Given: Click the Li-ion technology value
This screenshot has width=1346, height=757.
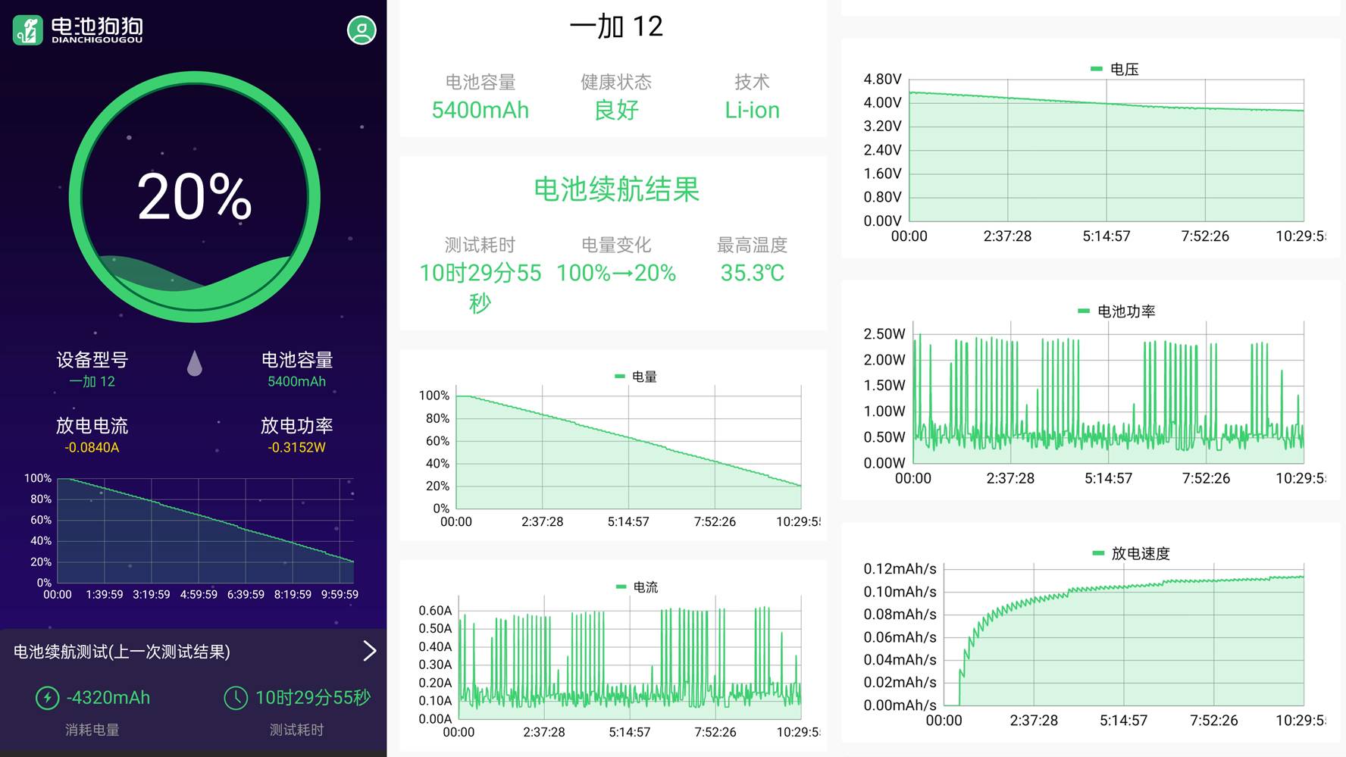Looking at the screenshot, I should pos(752,111).
